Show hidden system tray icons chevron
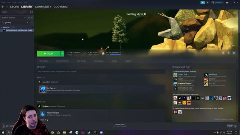240x135 pixels. (215, 132)
